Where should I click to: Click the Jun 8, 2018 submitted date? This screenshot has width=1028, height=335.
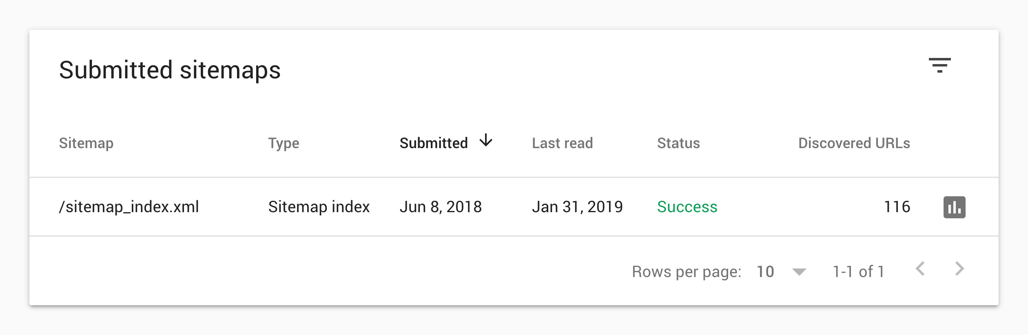tap(441, 207)
